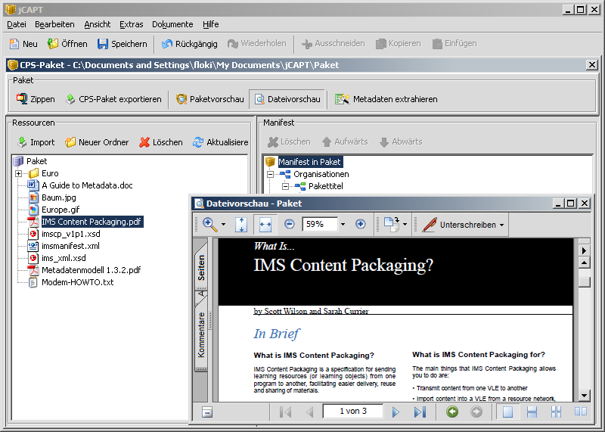Jump to last PDF page
Screen dimensions: 605x432
click(x=420, y=412)
